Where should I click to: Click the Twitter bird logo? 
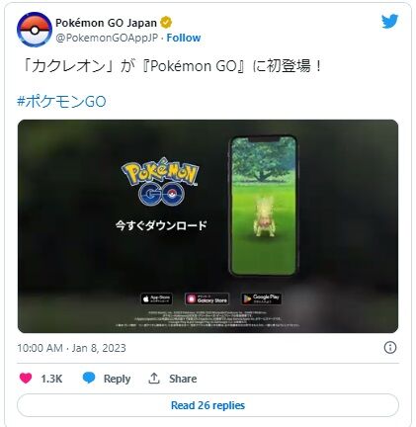pos(390,22)
